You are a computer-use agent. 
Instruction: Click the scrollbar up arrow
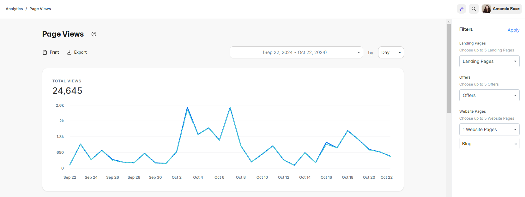point(449,22)
